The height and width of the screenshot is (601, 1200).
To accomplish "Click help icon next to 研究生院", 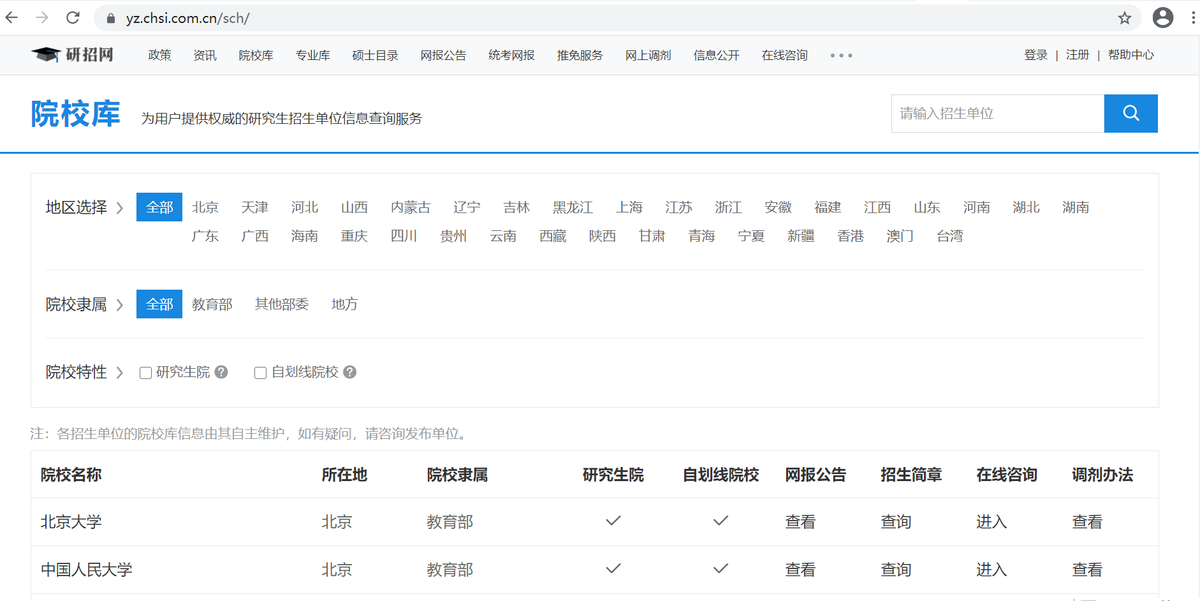I will (x=221, y=372).
